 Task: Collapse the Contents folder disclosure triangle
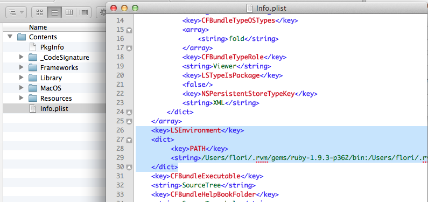(10, 37)
